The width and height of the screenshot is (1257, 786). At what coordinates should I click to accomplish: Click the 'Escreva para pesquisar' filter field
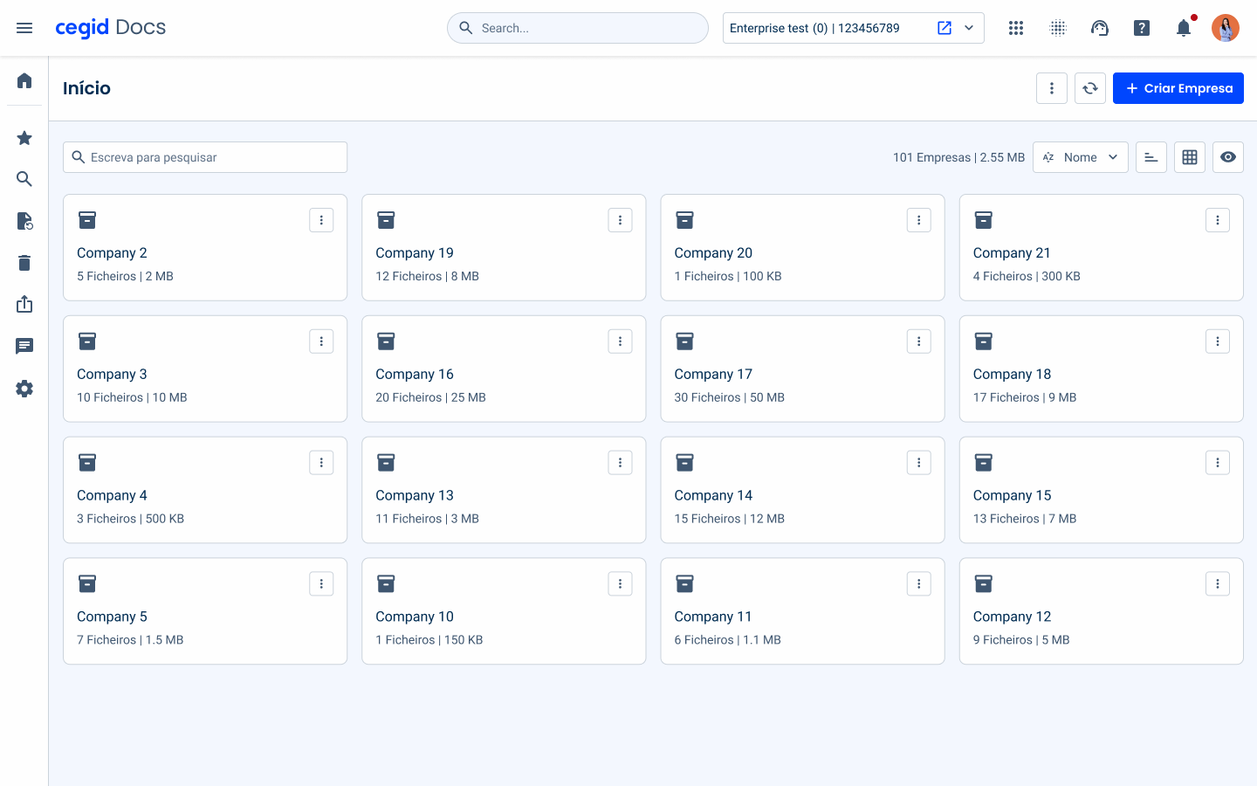coord(205,157)
